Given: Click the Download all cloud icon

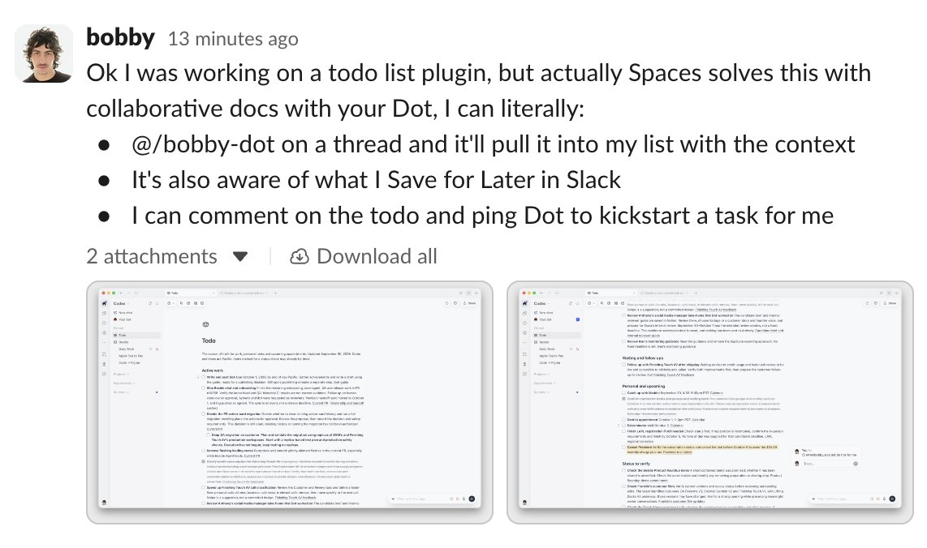Looking at the screenshot, I should coord(300,256).
